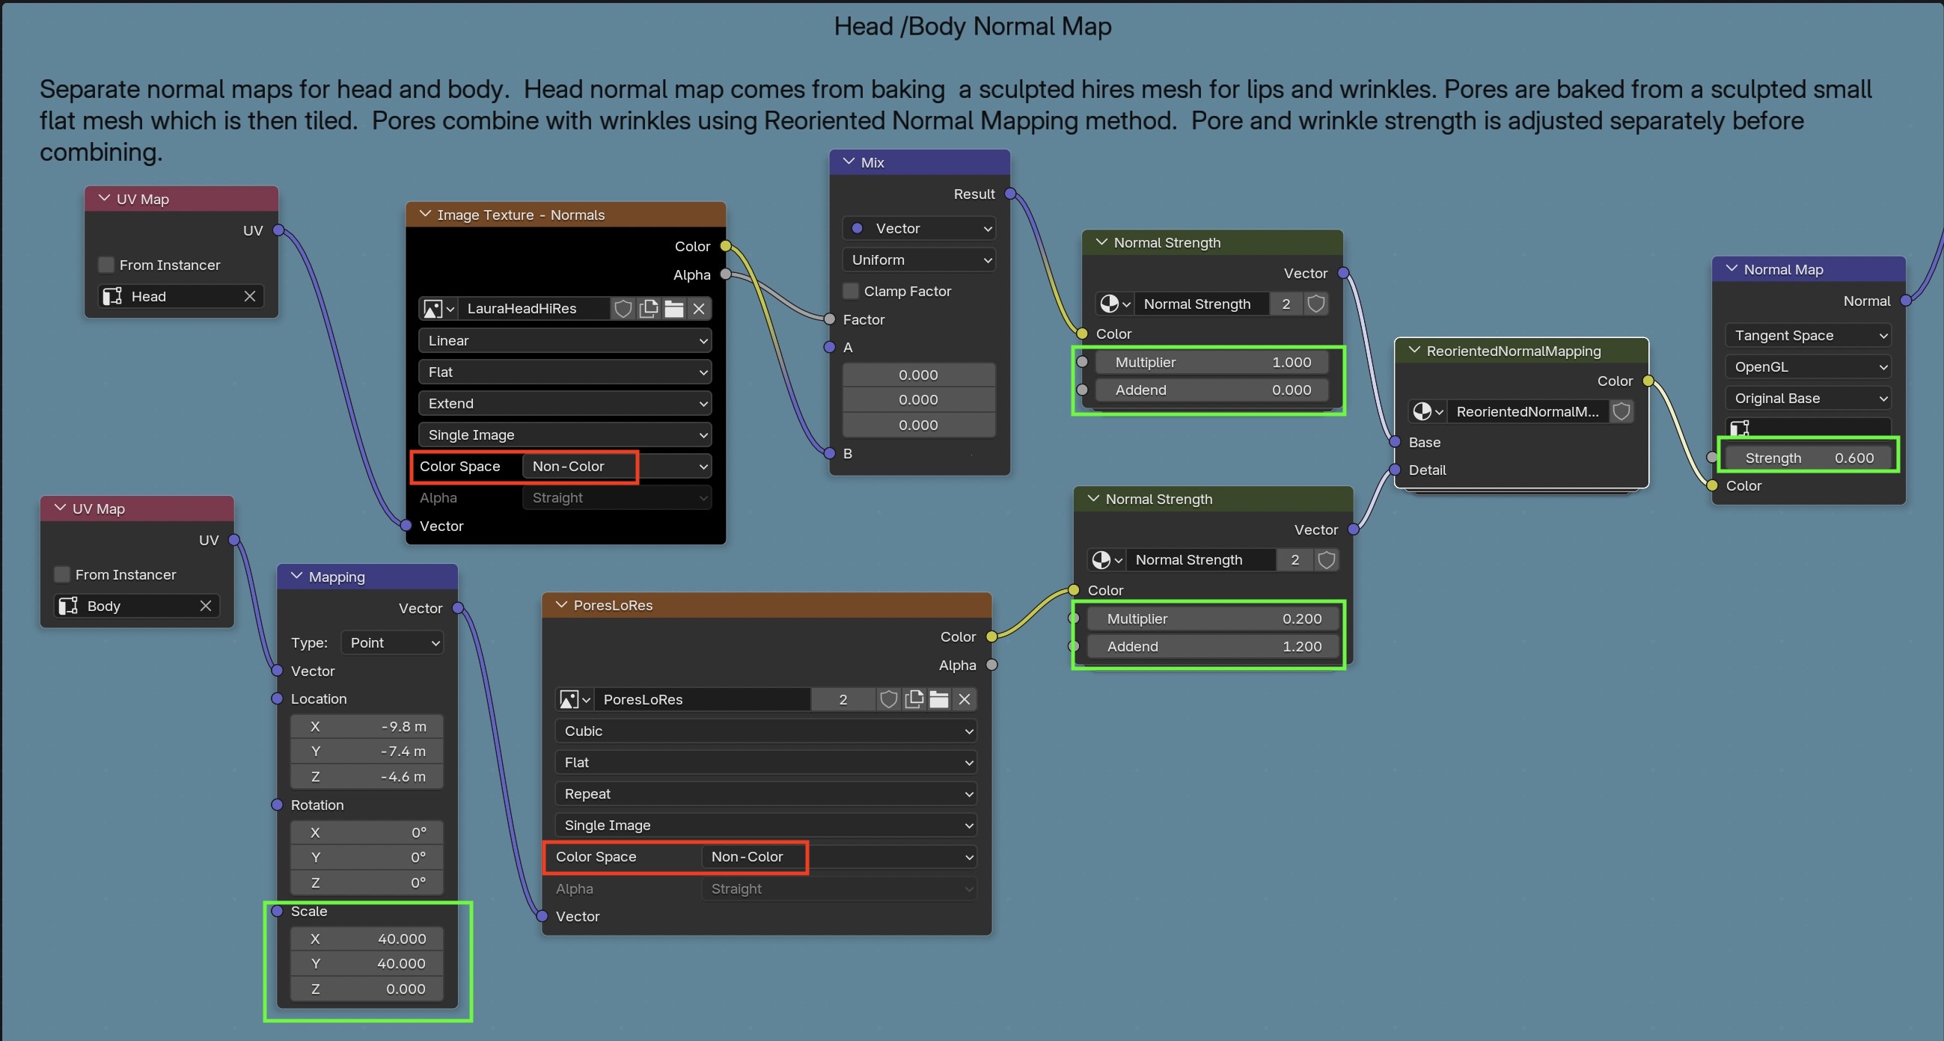Click Scale X 40.000 field in Mapping
This screenshot has width=1944, height=1041.
(x=367, y=939)
